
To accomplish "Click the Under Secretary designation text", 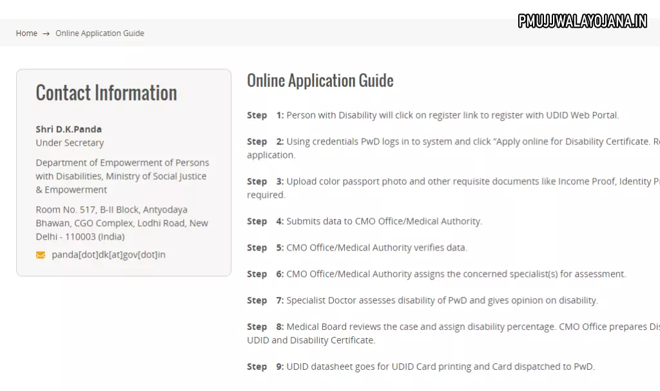I will click(70, 142).
